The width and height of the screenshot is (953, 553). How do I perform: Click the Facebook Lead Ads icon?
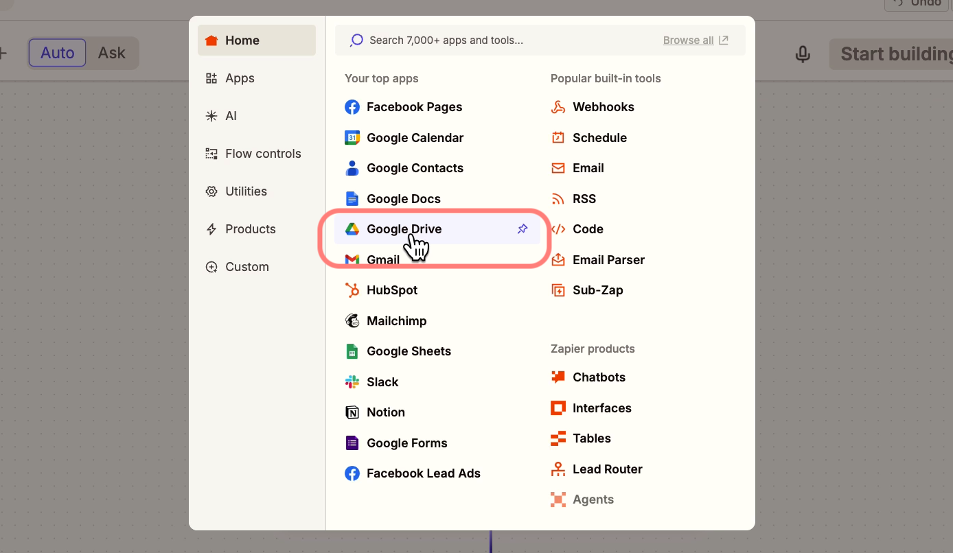coord(352,473)
